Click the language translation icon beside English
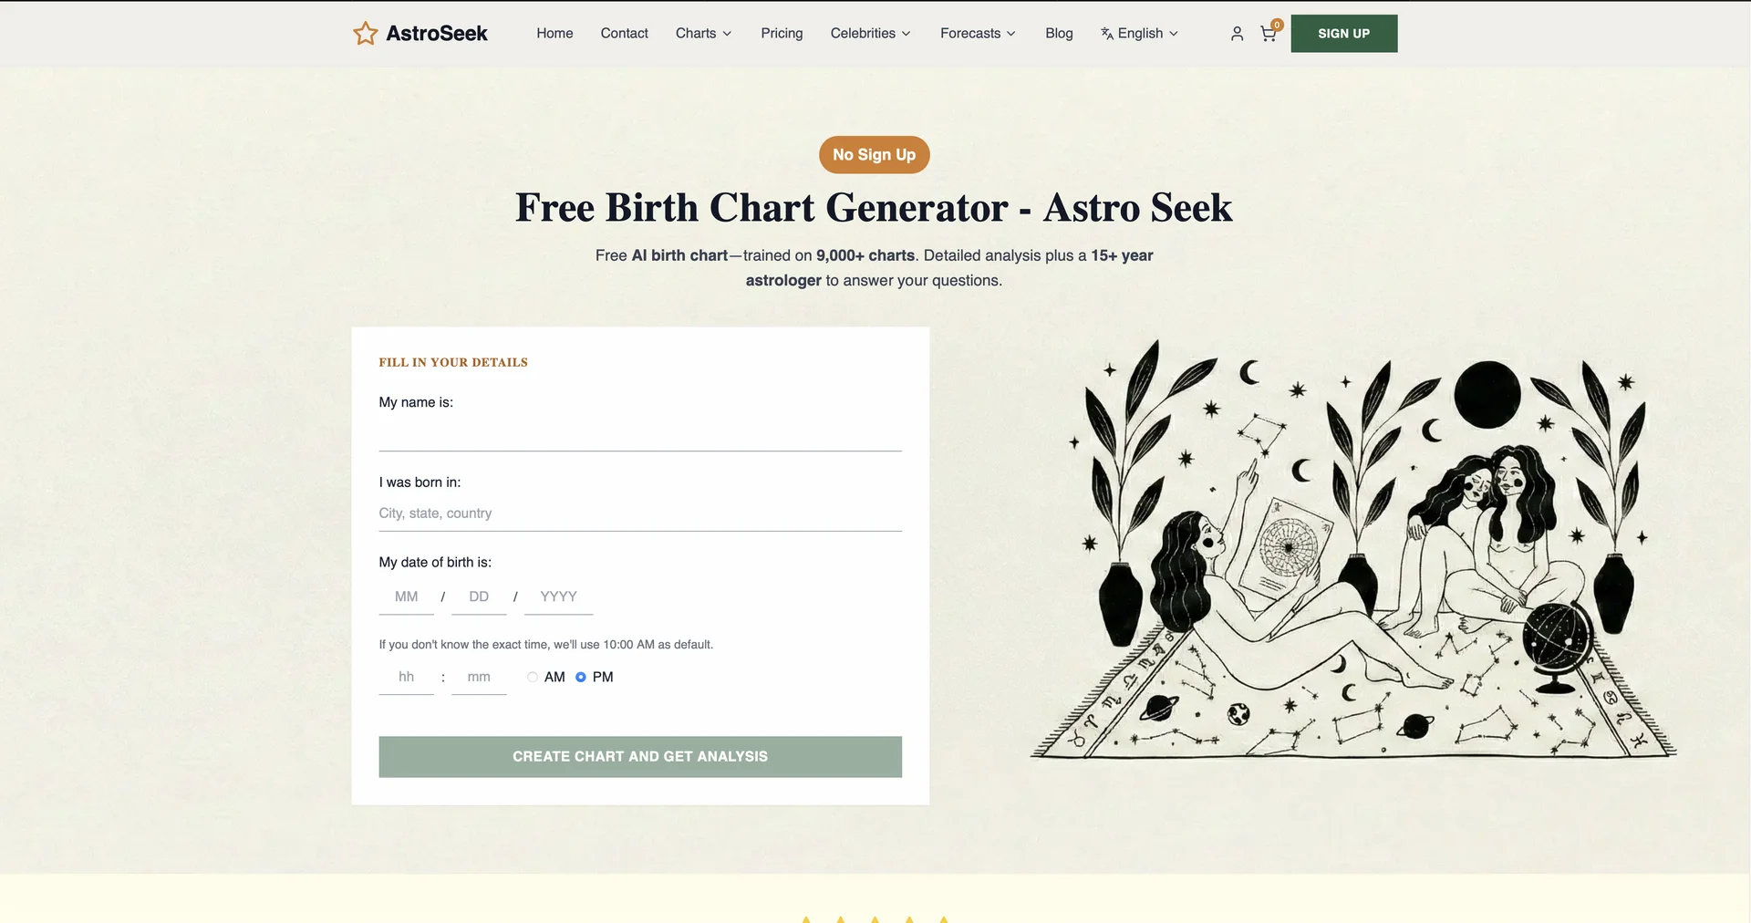The width and height of the screenshot is (1751, 923). pyautogui.click(x=1105, y=33)
